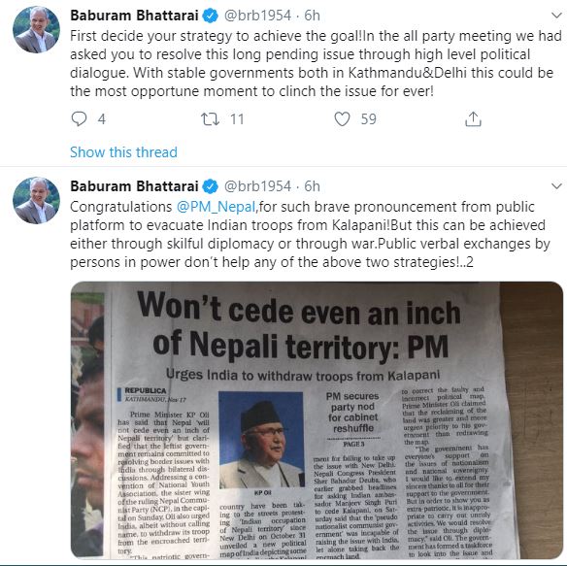
Task: Open the share icon on the first tweet
Action: click(x=473, y=118)
